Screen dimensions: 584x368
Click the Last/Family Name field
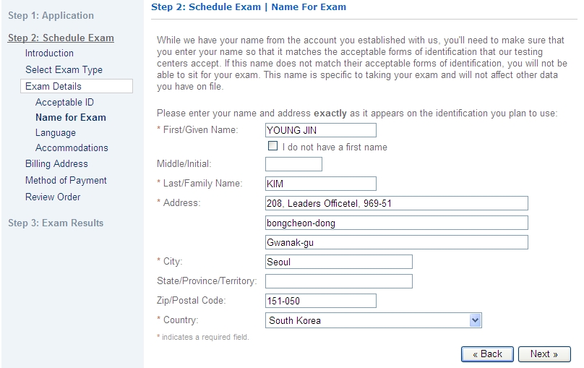pos(321,184)
